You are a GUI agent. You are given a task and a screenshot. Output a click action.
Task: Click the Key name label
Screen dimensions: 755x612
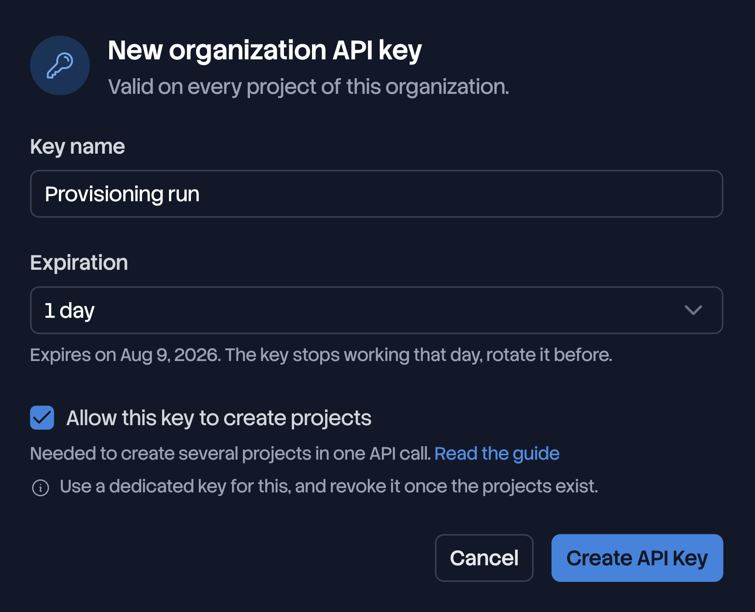[77, 147]
